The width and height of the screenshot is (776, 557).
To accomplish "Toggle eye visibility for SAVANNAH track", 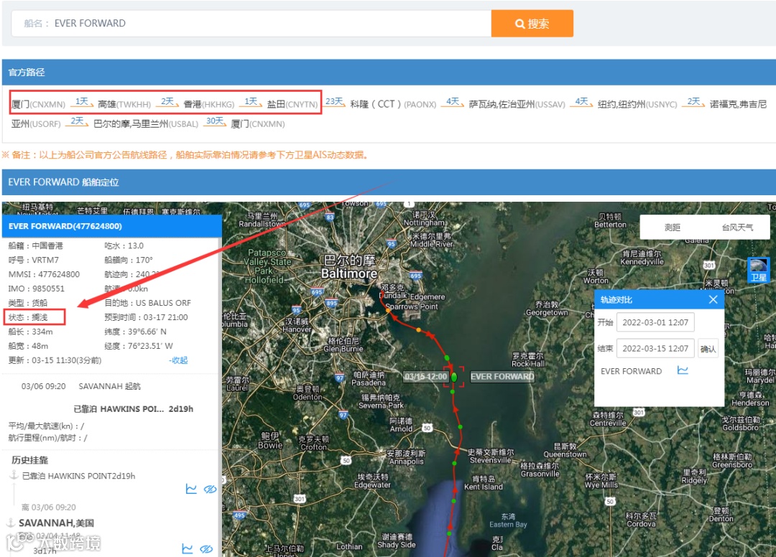I will point(206,548).
